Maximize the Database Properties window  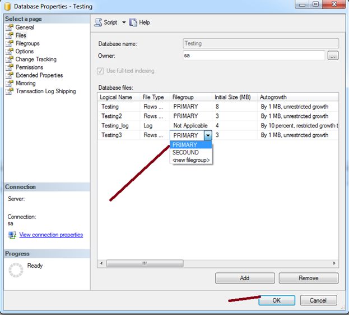315,4
